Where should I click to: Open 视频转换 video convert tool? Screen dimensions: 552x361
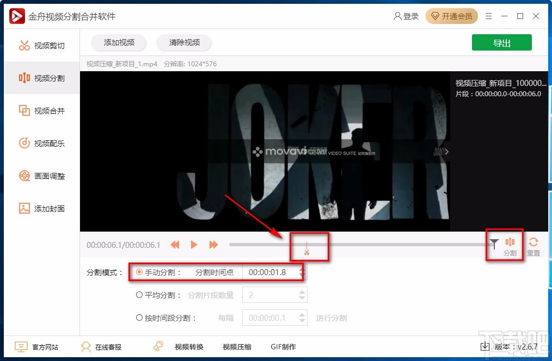(189, 347)
